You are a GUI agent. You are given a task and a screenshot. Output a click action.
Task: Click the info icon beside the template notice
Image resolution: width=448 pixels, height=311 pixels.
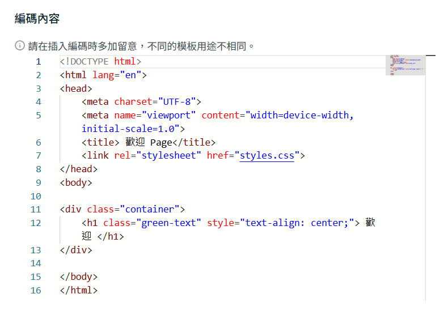pos(20,45)
